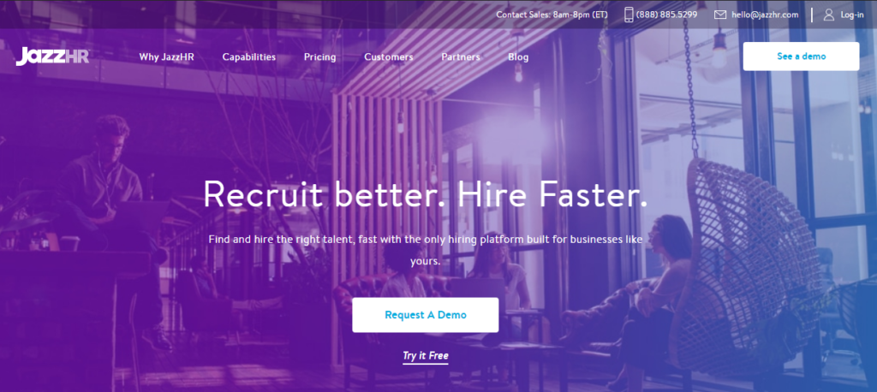Click the Log-in text link
877x392 pixels.
pyautogui.click(x=852, y=15)
